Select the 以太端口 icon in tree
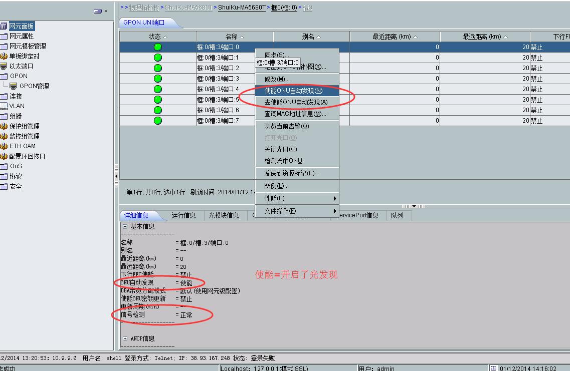The image size is (570, 371). [4, 66]
